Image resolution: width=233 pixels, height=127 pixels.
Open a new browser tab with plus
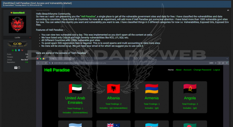click(x=73, y=59)
